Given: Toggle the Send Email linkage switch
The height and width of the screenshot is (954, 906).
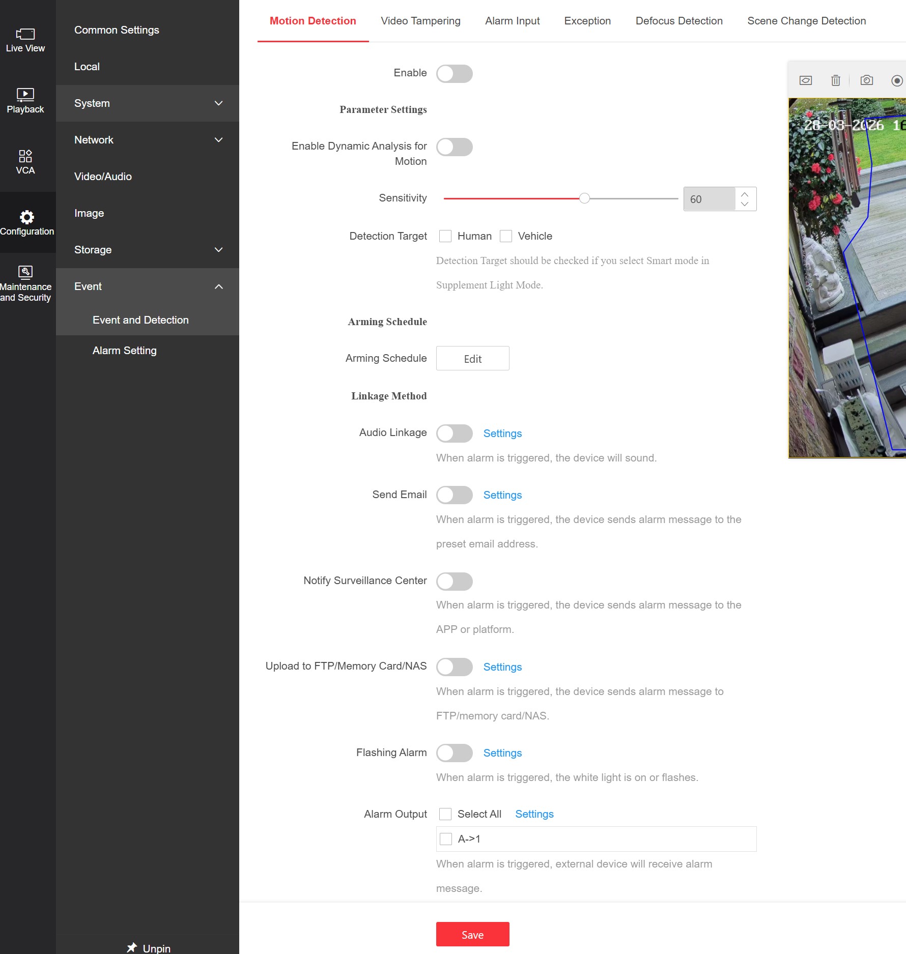Looking at the screenshot, I should (x=454, y=495).
